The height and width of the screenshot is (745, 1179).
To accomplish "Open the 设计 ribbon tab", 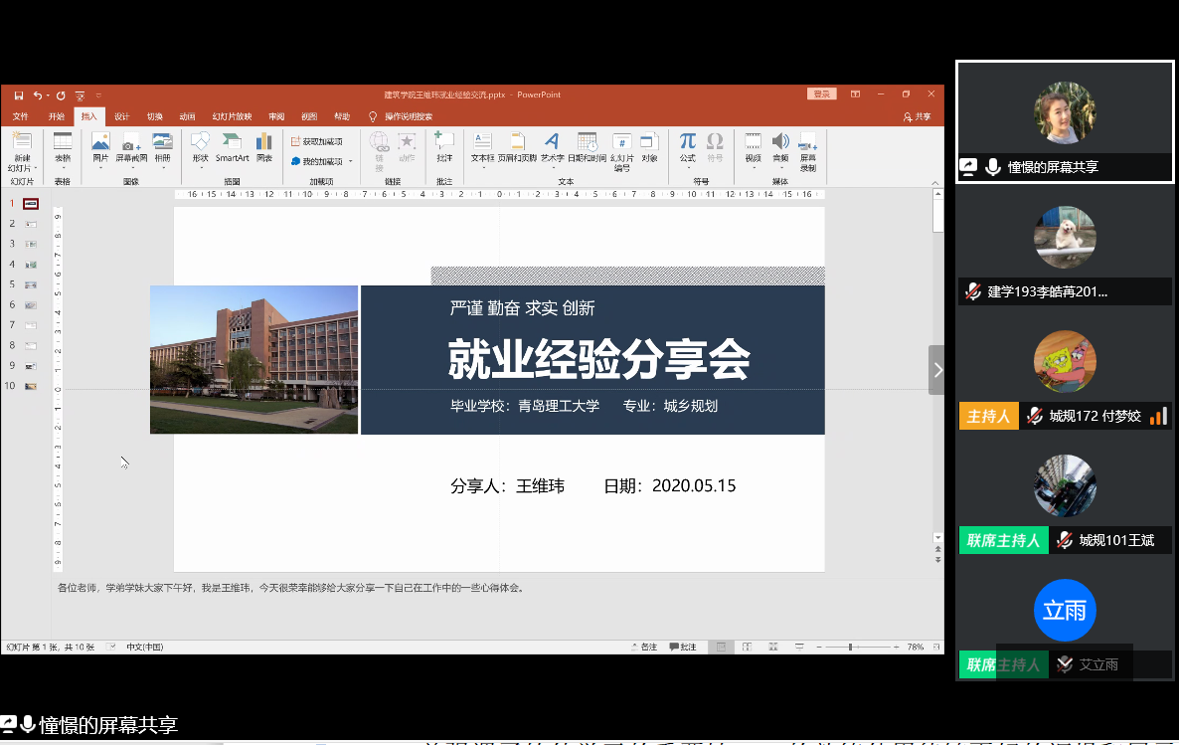I will coord(121,116).
